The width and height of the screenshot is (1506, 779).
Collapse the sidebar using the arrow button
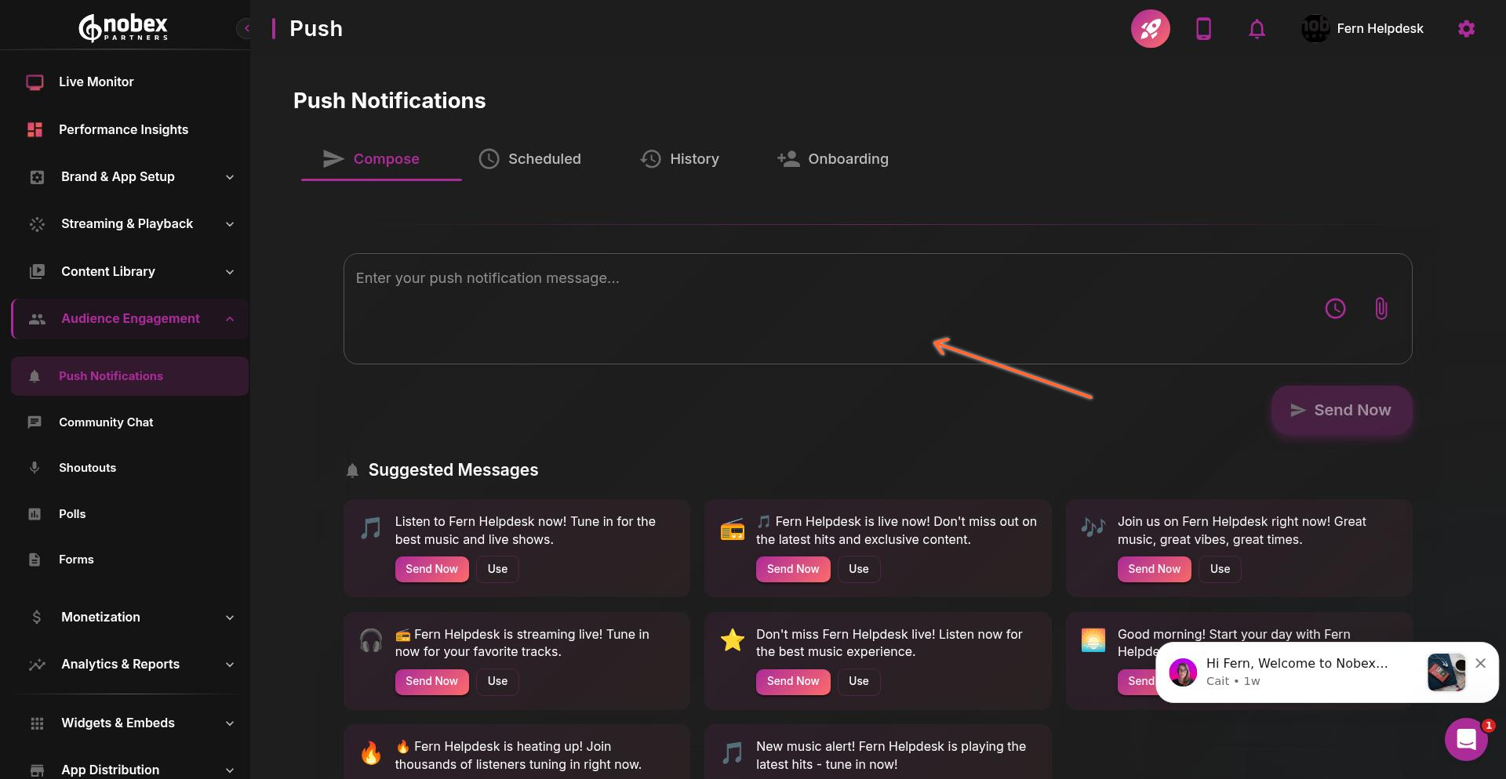pos(246,29)
